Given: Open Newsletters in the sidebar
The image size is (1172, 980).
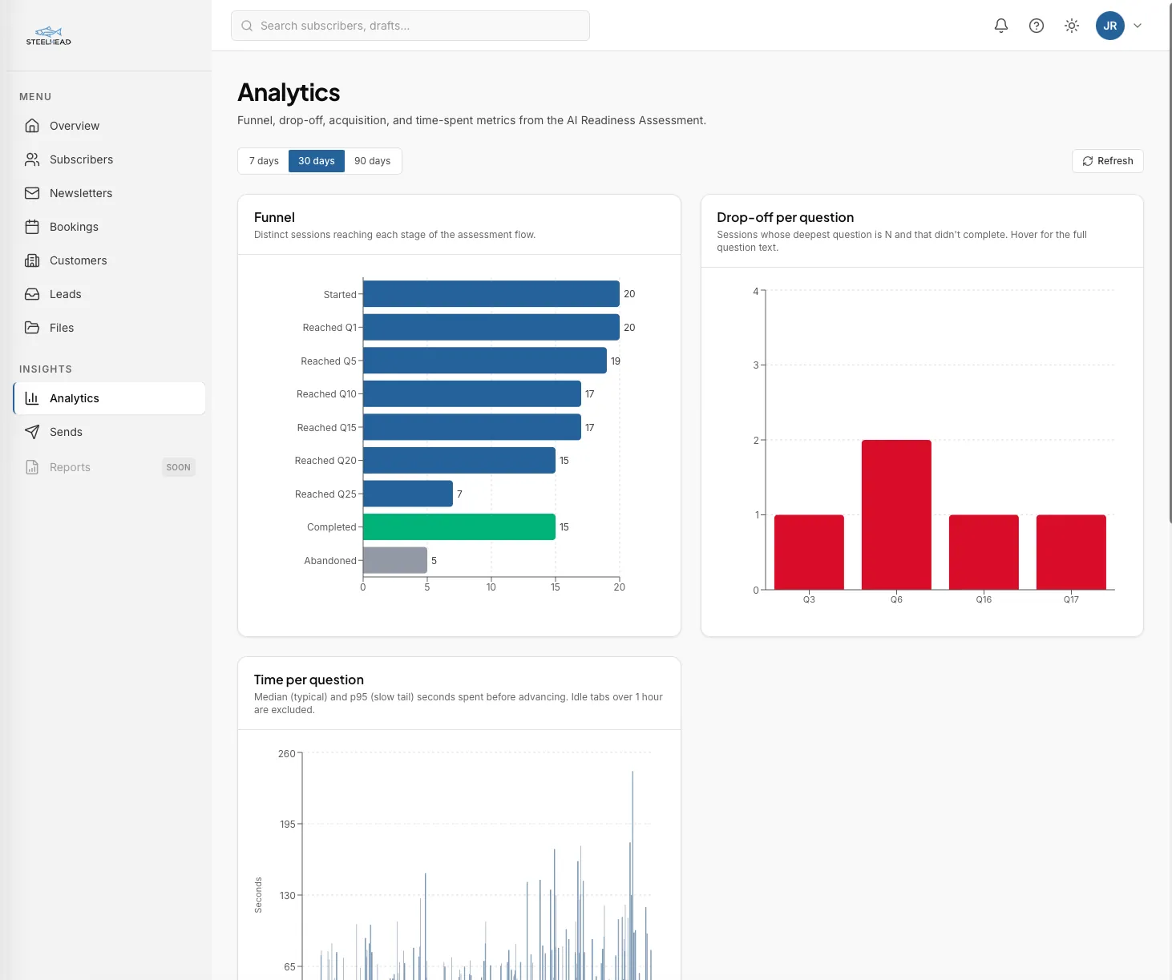Looking at the screenshot, I should point(109,193).
